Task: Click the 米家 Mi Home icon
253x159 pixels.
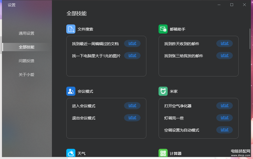Action: (163, 91)
